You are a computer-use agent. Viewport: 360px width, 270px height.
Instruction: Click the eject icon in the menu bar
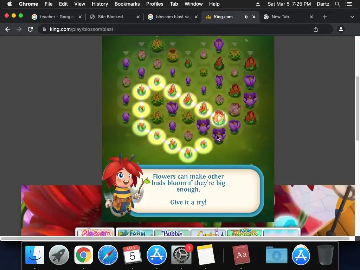258,4
